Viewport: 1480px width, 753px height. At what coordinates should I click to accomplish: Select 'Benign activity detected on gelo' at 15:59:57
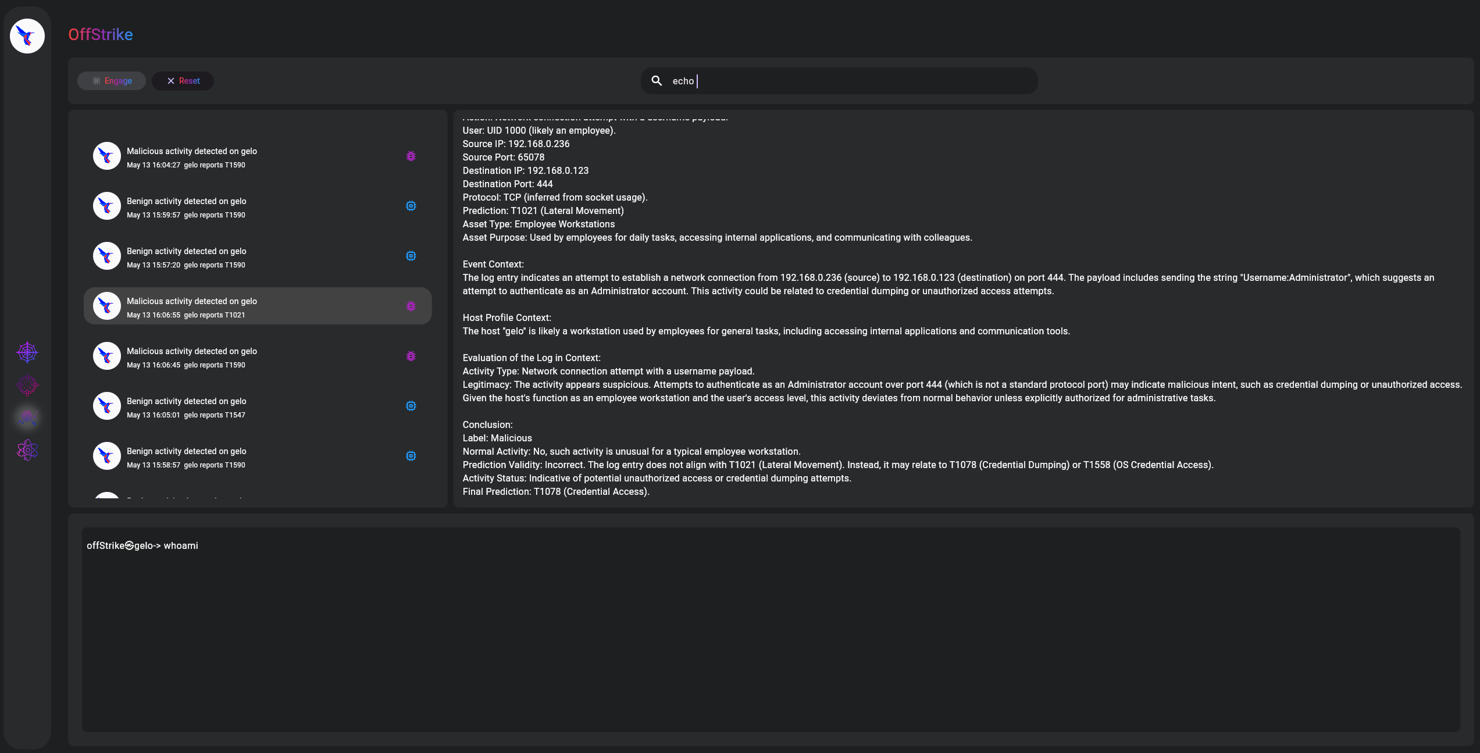click(187, 201)
